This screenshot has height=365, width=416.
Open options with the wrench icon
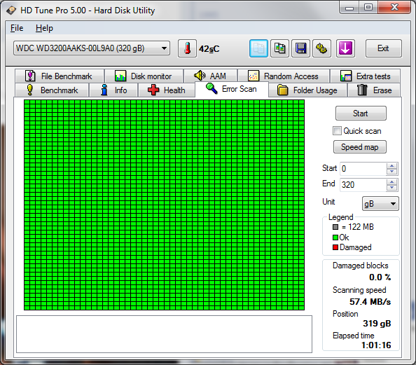321,48
